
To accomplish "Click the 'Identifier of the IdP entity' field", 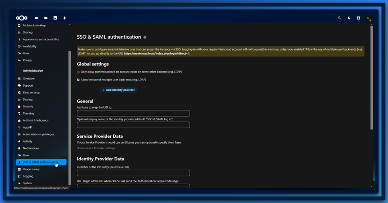I will click(133, 173).
